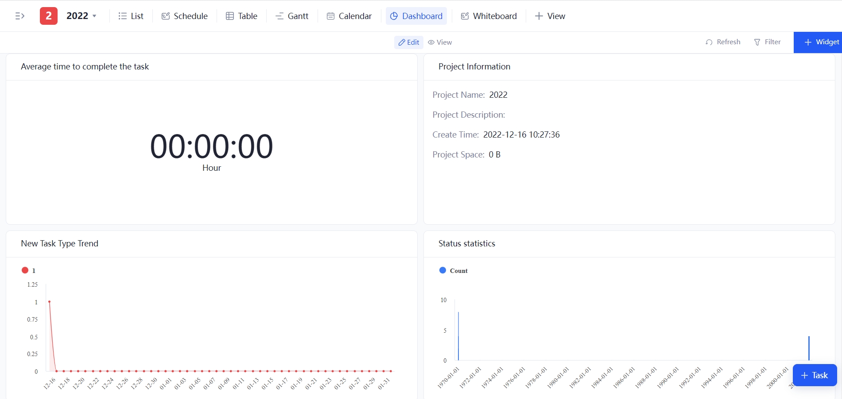
Task: Refresh the dashboard data
Action: click(723, 42)
